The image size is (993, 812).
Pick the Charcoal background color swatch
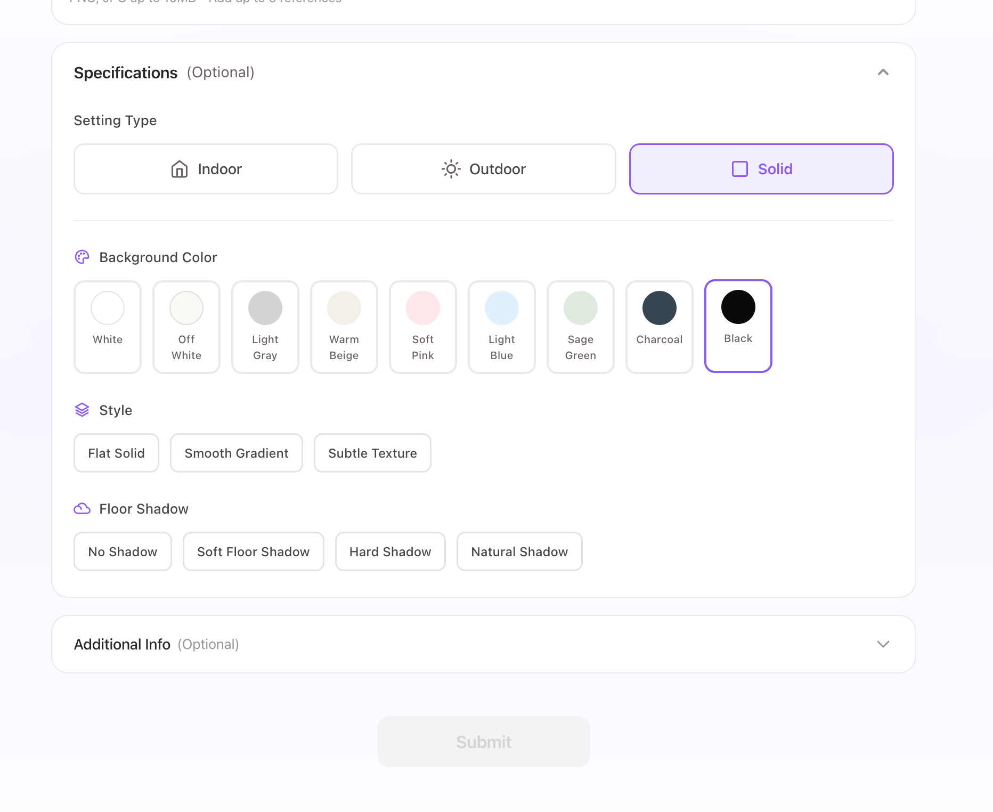click(659, 327)
